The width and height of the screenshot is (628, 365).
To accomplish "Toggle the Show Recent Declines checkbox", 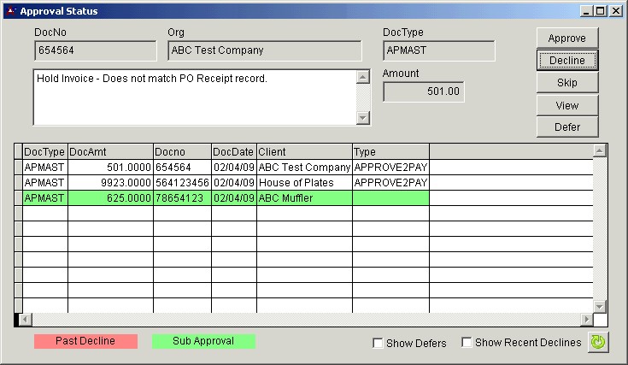I will (x=467, y=344).
